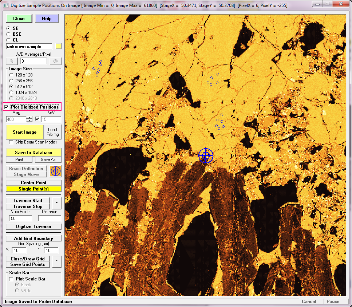Click the yellow sample color swatch
Image resolution: width=352 pixels, height=307 pixels.
(58, 46)
